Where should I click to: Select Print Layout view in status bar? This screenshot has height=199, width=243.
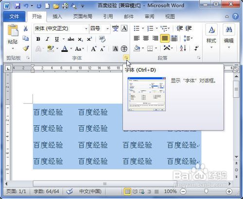(127, 192)
